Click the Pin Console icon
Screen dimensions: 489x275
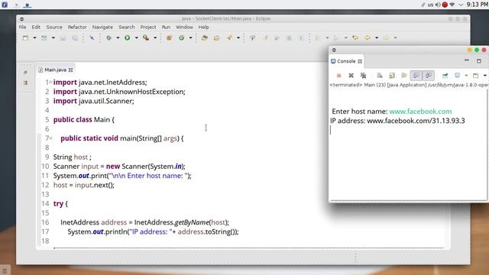[x=445, y=76]
